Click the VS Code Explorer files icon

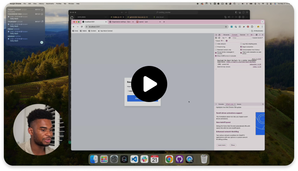pos(72,18)
